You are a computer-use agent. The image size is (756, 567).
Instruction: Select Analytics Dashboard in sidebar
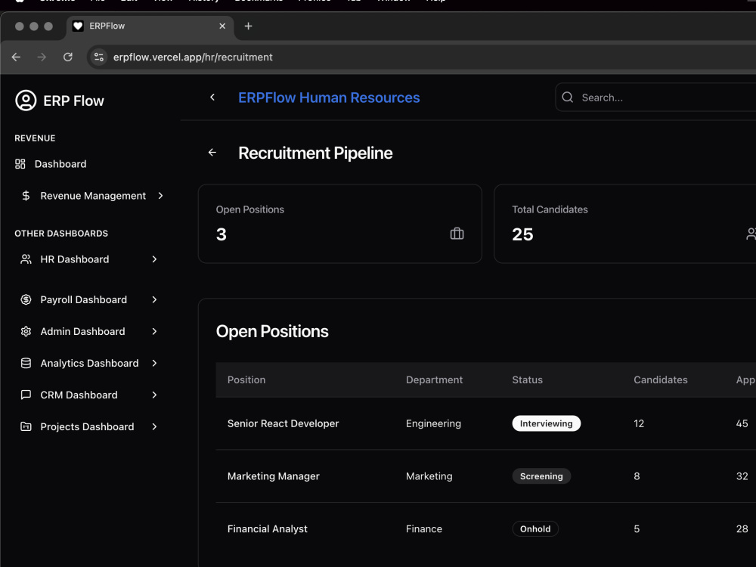pos(90,364)
